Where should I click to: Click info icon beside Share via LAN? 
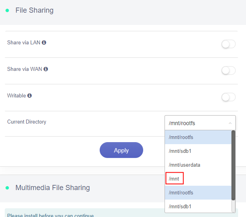click(x=44, y=42)
